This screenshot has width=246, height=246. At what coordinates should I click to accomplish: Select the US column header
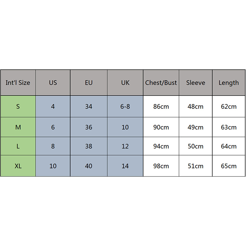coord(53,83)
